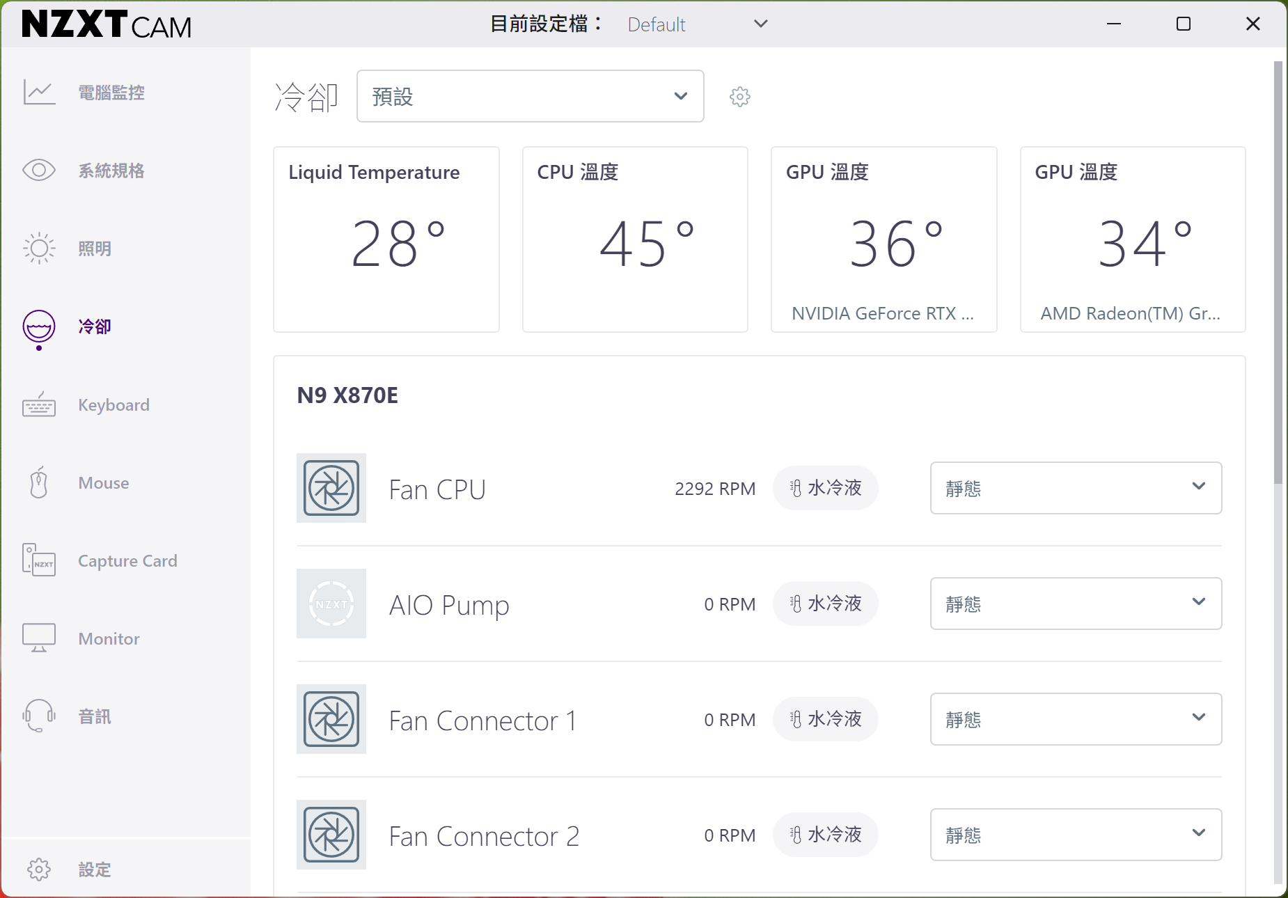Minimize the NZXT CAM window
Viewport: 1288px width, 898px height.
[x=1114, y=24]
